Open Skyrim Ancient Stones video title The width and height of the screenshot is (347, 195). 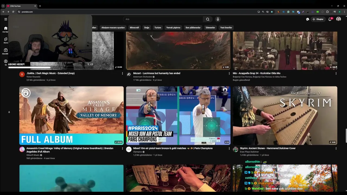pyautogui.click(x=268, y=148)
